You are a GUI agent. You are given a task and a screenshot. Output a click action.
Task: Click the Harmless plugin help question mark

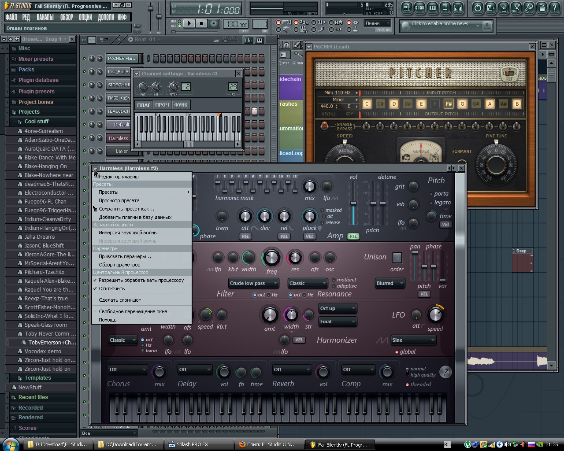pyautogui.click(x=445, y=372)
